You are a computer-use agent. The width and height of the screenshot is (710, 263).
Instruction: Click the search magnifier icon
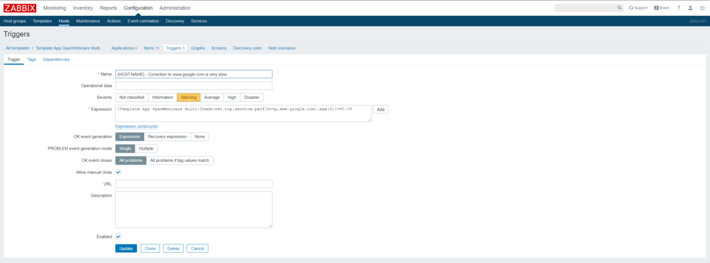click(620, 8)
